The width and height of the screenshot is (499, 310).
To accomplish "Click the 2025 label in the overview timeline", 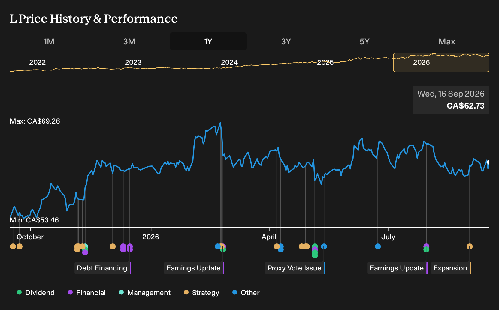I will [x=325, y=62].
